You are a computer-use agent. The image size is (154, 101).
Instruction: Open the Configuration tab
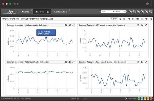tap(60, 12)
